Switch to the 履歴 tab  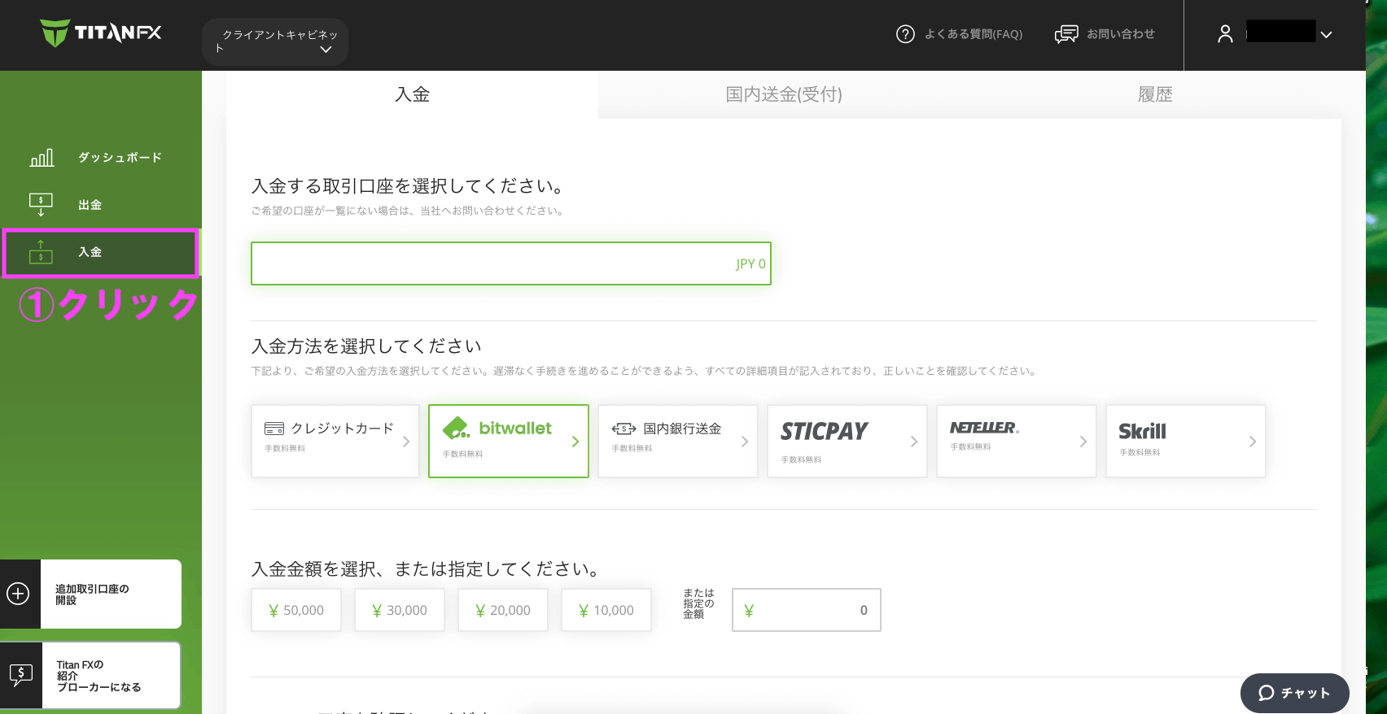(1155, 94)
